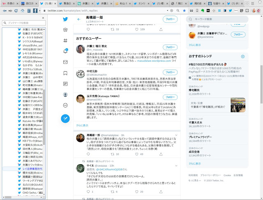Reload the page with the refresh icon

[16, 11]
